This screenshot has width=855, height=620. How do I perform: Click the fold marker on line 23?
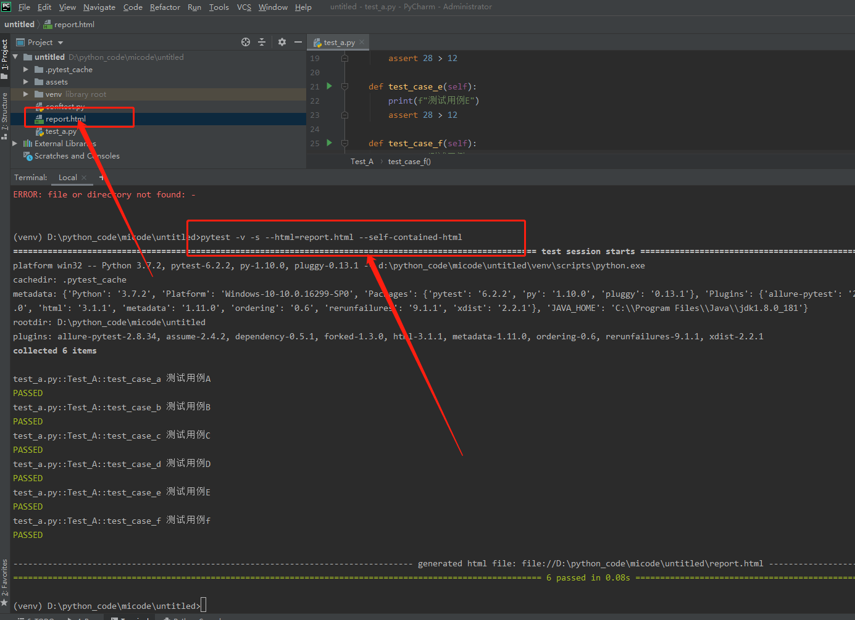pyautogui.click(x=344, y=115)
